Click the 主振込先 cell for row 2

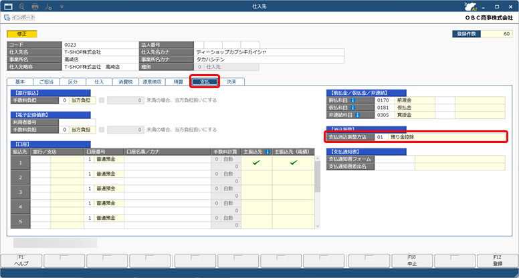coord(256,178)
